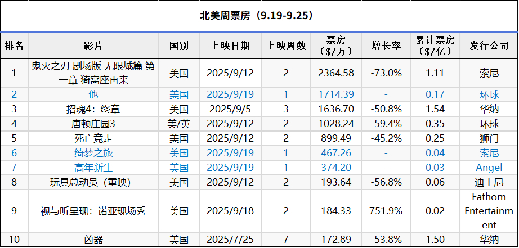Click the cumulative value 1.54
The width and height of the screenshot is (519, 248).
tap(435, 109)
